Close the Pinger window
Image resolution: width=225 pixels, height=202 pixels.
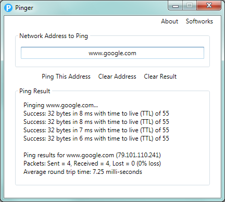click(x=209, y=6)
